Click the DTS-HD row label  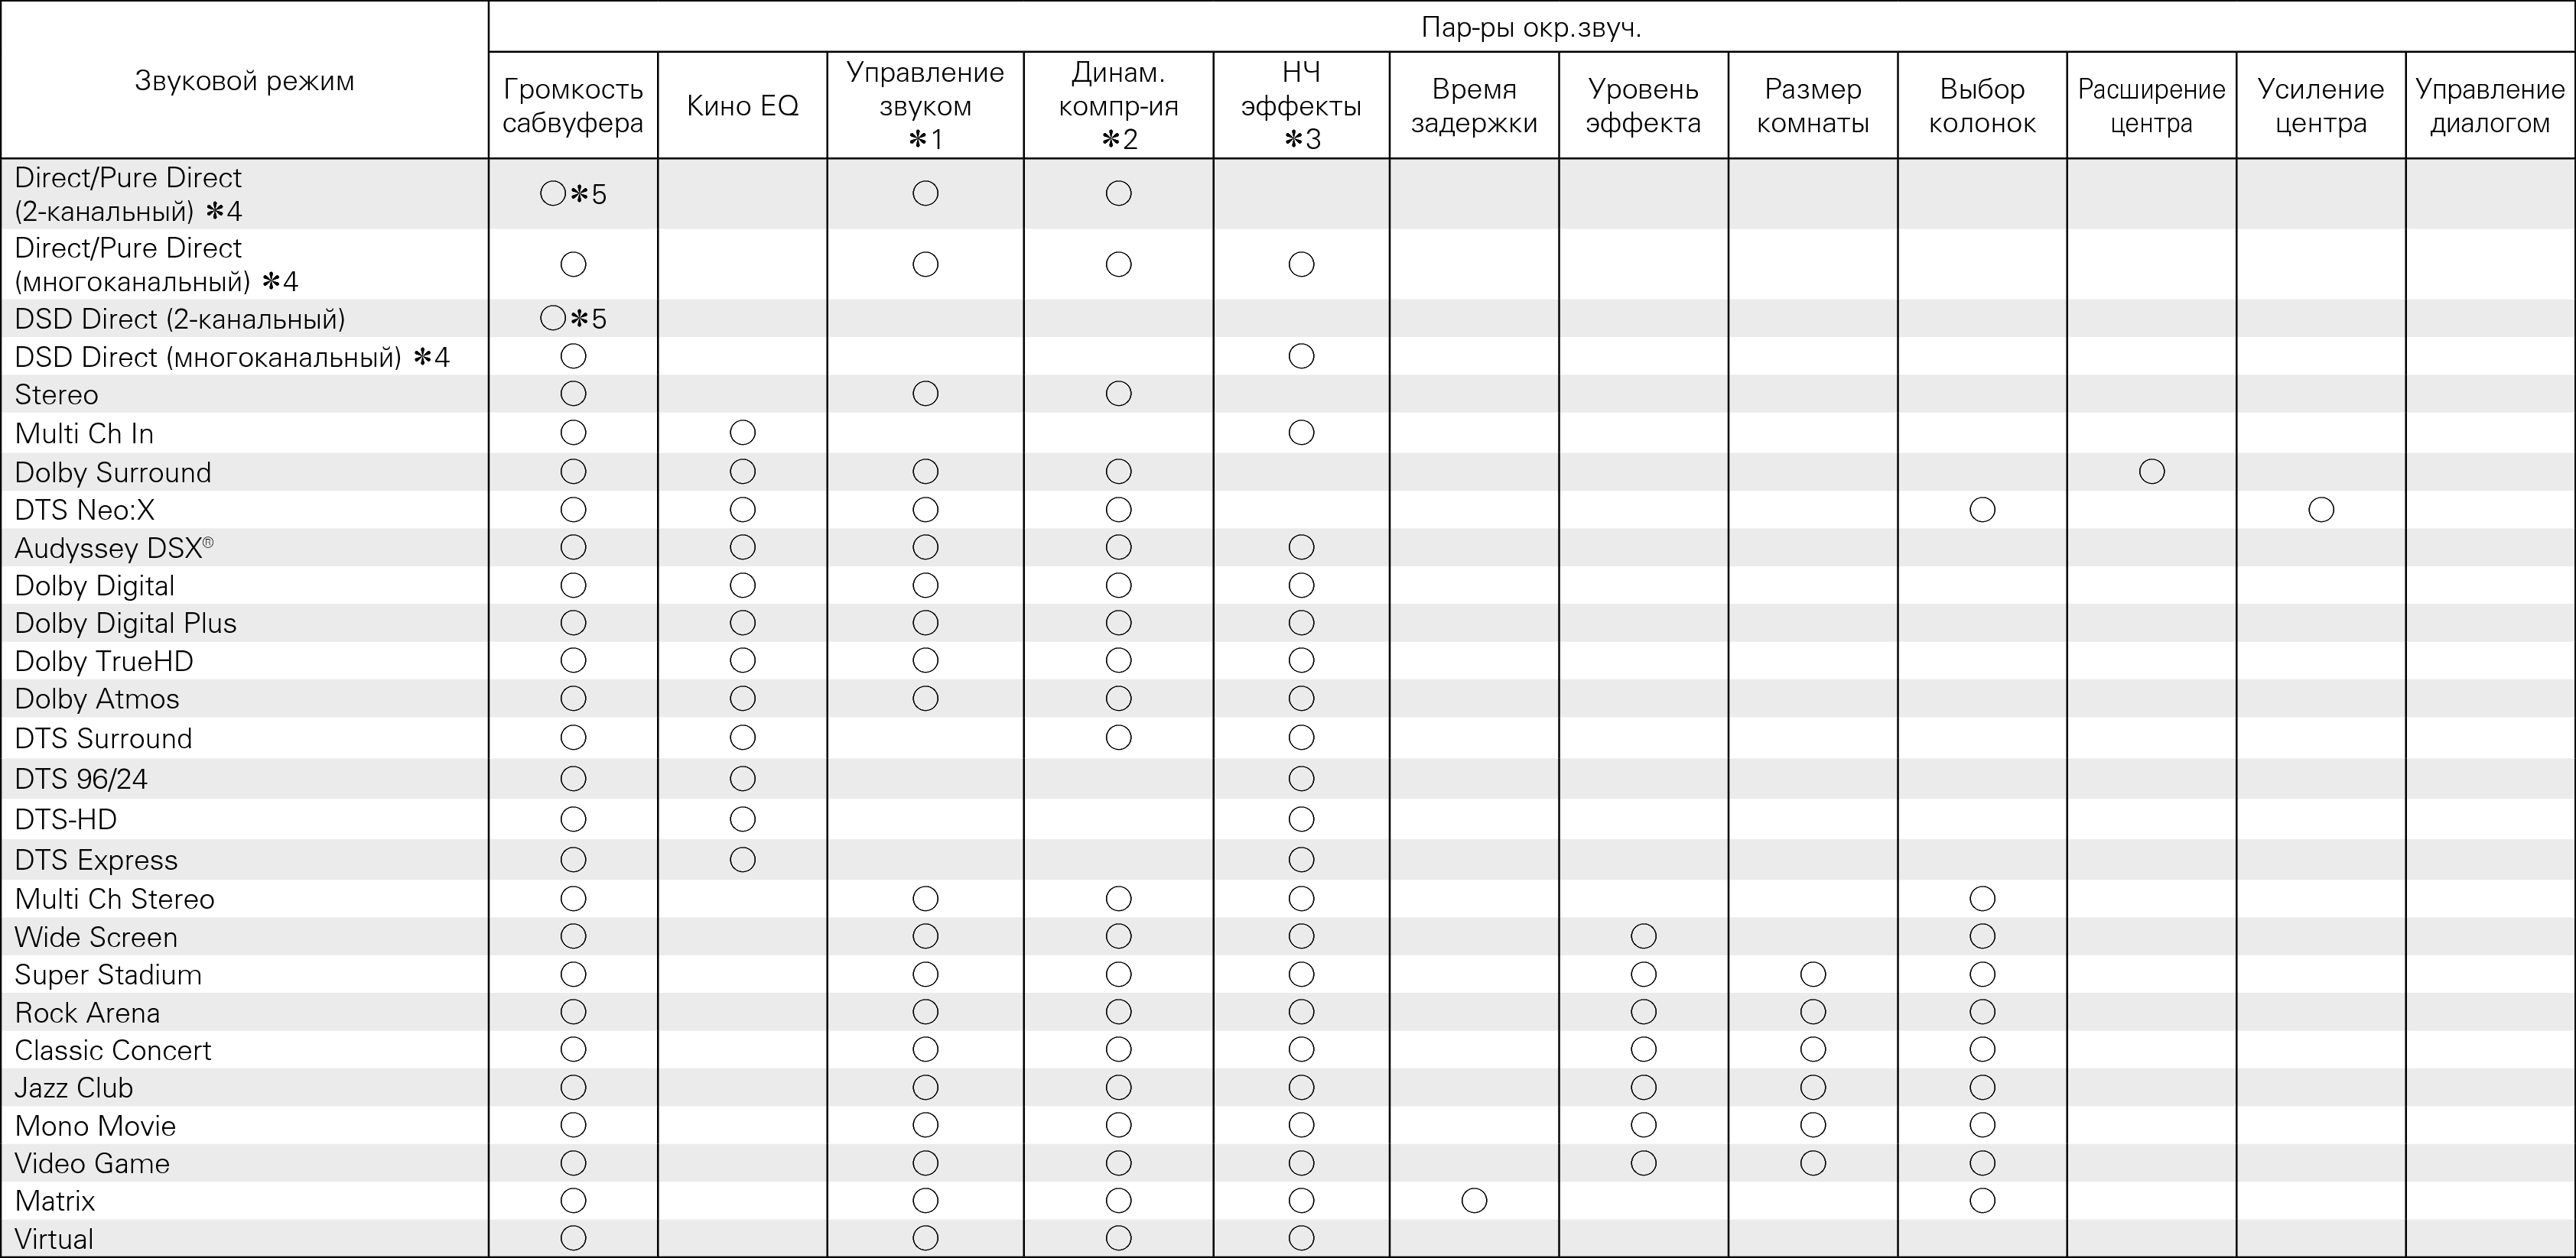(66, 819)
